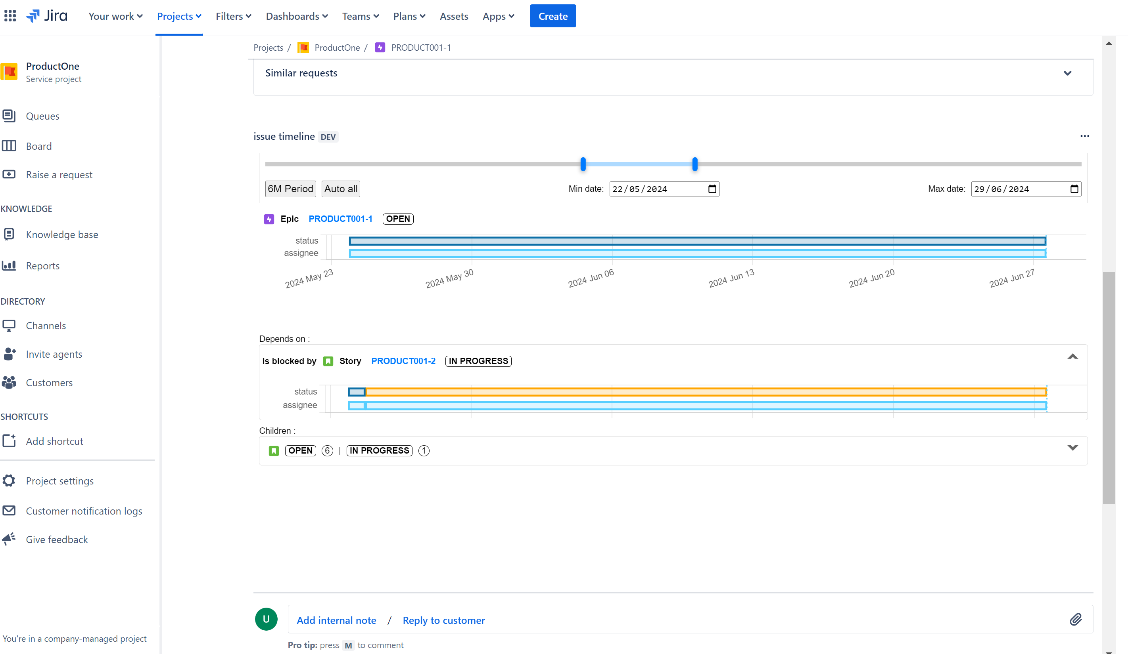Open issue timeline more options menu

pos(1085,136)
